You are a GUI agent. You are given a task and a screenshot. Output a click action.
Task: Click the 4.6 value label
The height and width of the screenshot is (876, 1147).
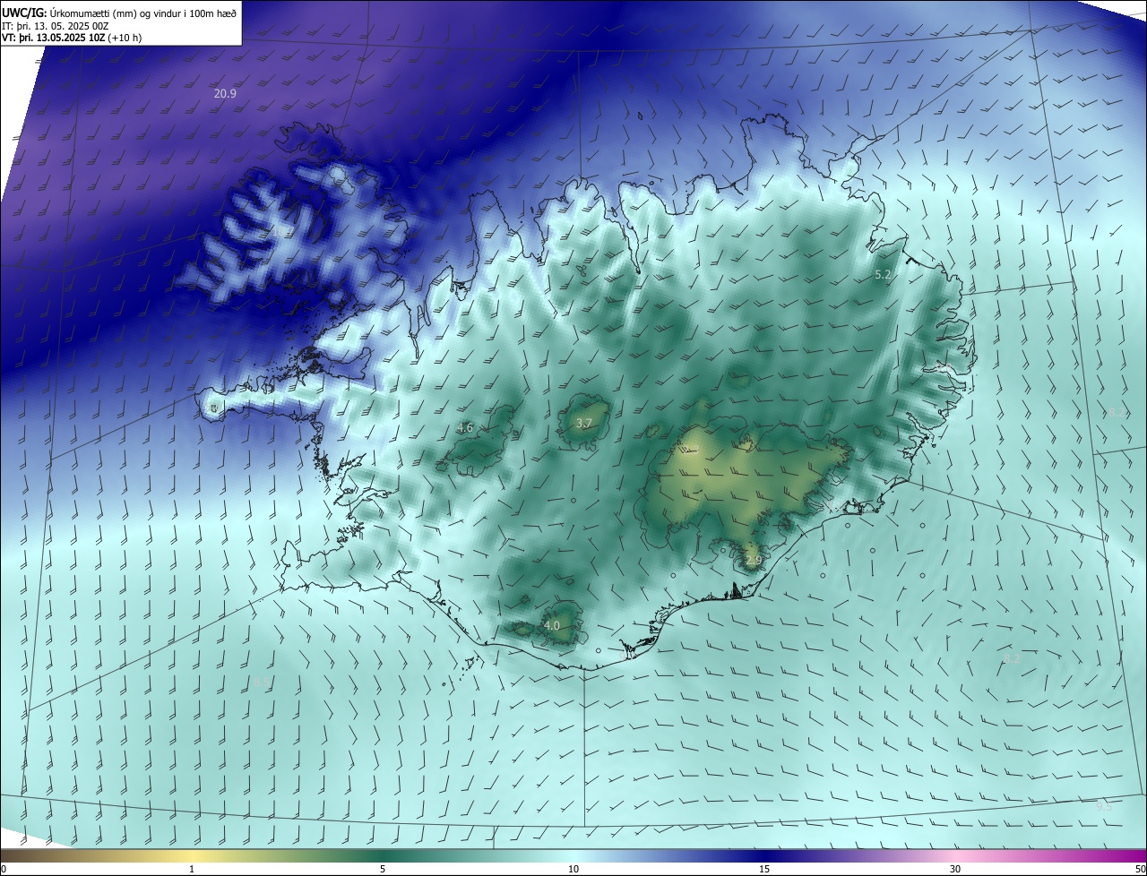tap(465, 428)
